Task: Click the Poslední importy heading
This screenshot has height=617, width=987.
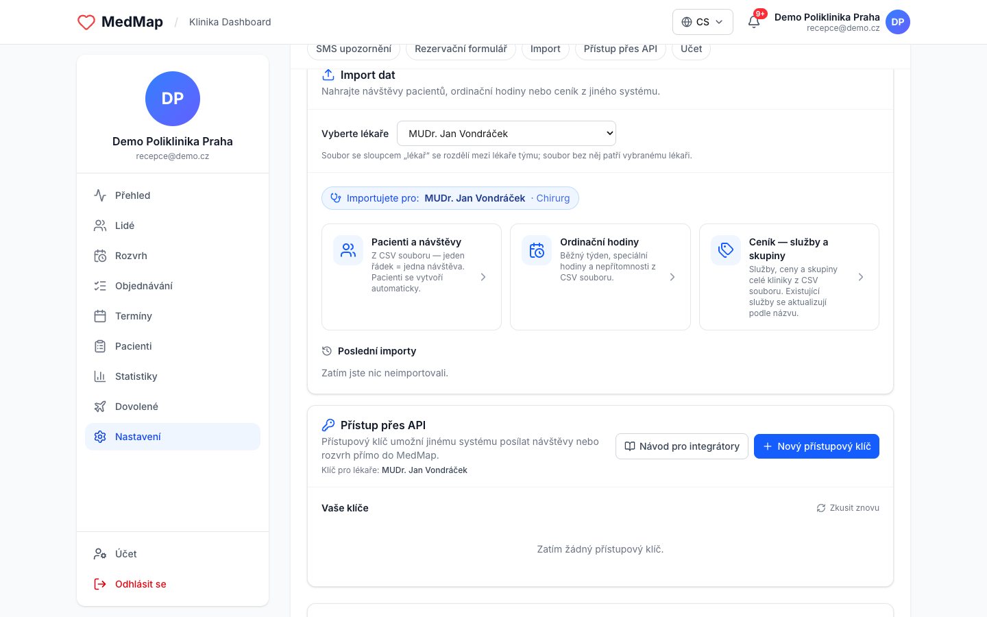Action: tap(377, 351)
